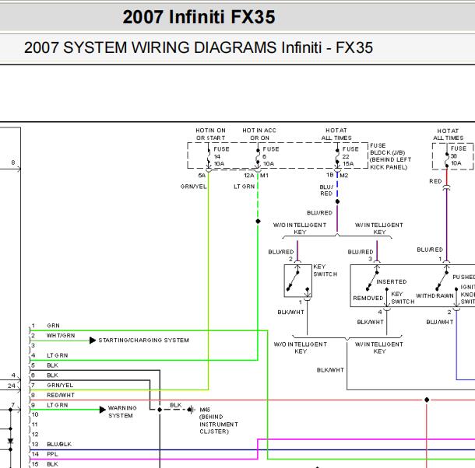Click the "INSERTED" switch position label
The width and height of the screenshot is (475, 468).
click(x=392, y=281)
